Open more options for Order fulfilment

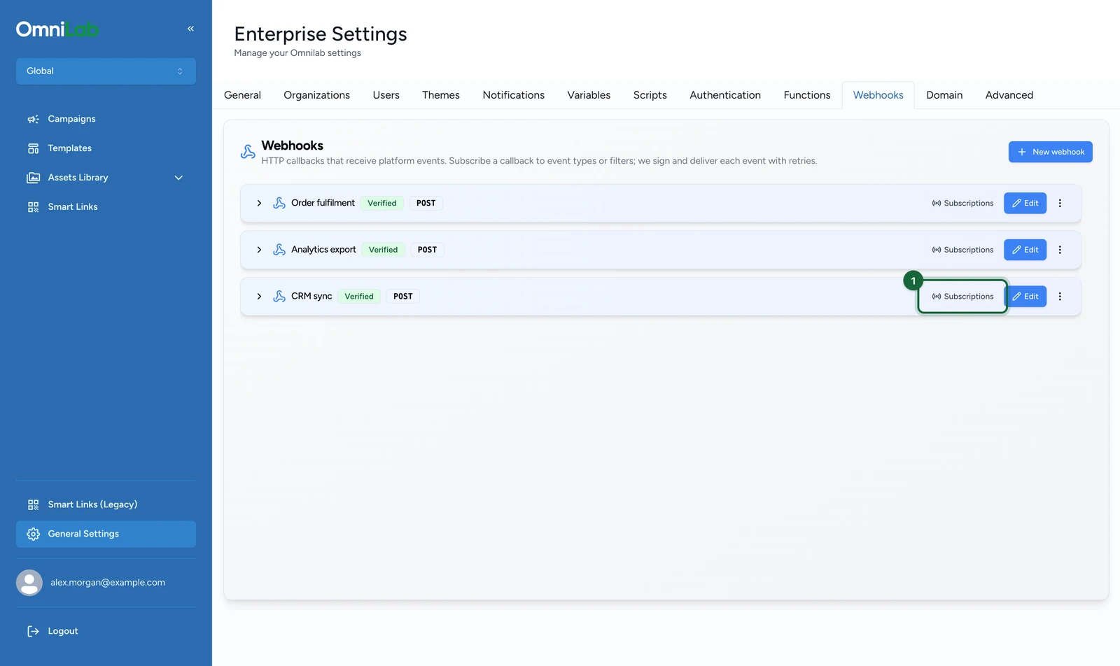1060,203
